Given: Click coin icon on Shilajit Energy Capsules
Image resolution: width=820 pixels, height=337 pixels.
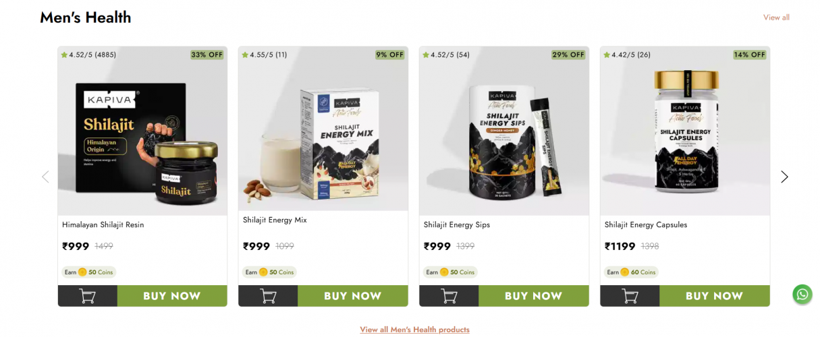Looking at the screenshot, I should (x=625, y=272).
